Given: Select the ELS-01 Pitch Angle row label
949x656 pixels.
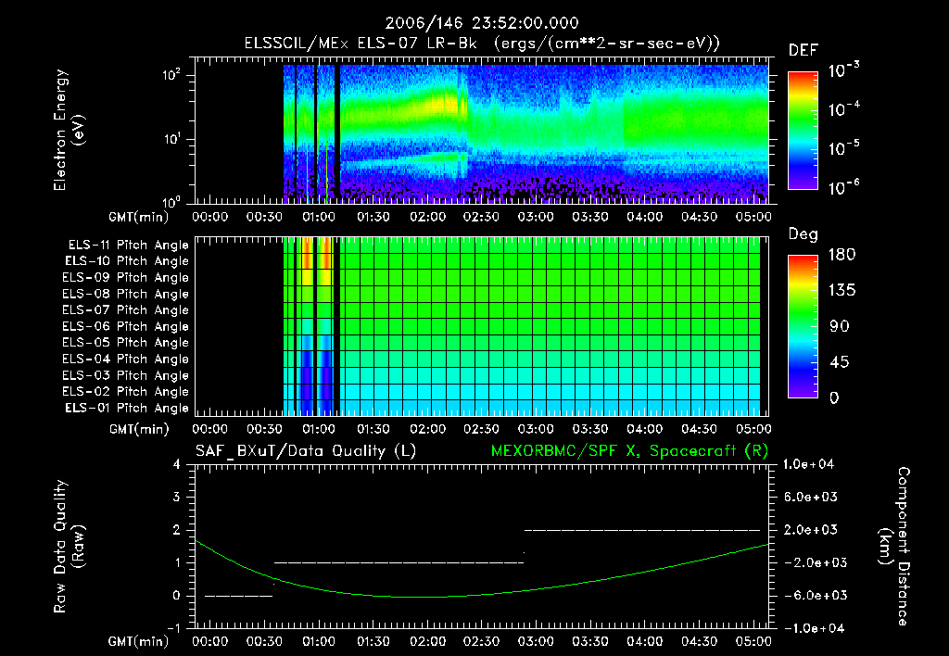Looking at the screenshot, I should click(x=127, y=408).
